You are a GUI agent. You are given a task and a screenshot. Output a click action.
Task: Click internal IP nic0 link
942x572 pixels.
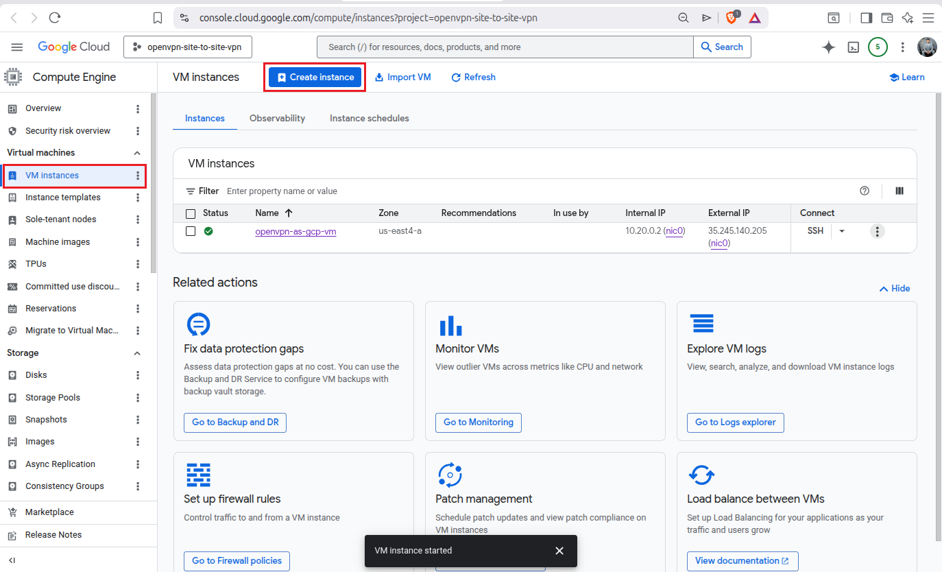pyautogui.click(x=675, y=231)
